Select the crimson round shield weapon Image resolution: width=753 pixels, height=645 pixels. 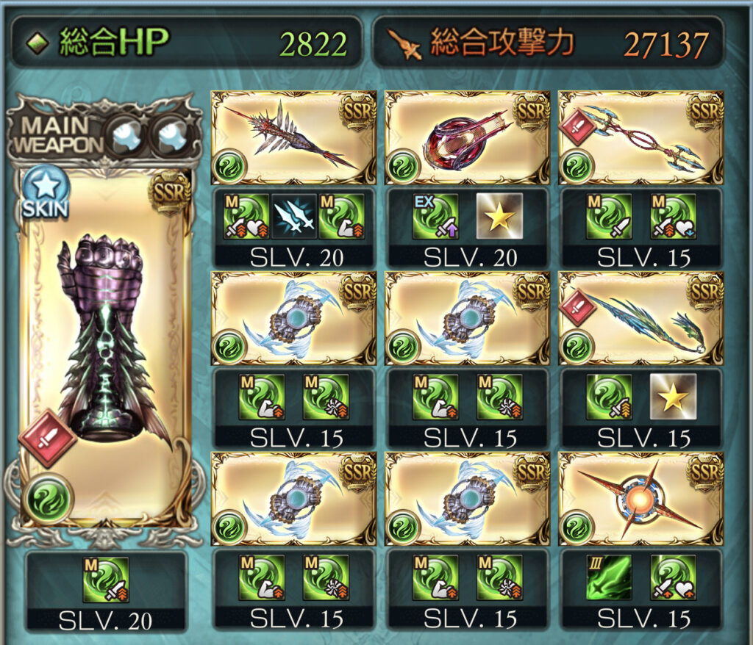tap(467, 137)
